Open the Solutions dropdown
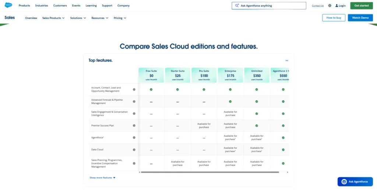 [x=78, y=18]
